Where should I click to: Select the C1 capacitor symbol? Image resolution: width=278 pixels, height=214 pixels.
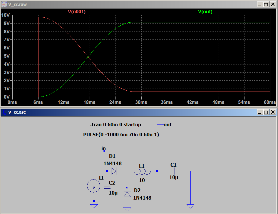coord(173,171)
